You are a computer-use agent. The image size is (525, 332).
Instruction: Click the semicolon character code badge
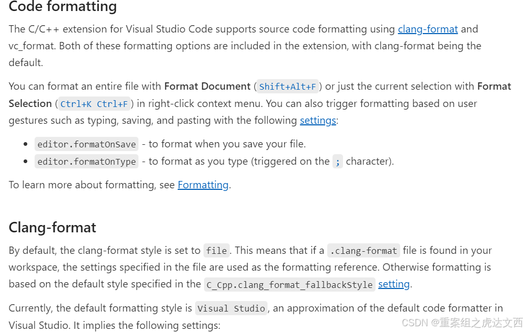pyautogui.click(x=338, y=162)
